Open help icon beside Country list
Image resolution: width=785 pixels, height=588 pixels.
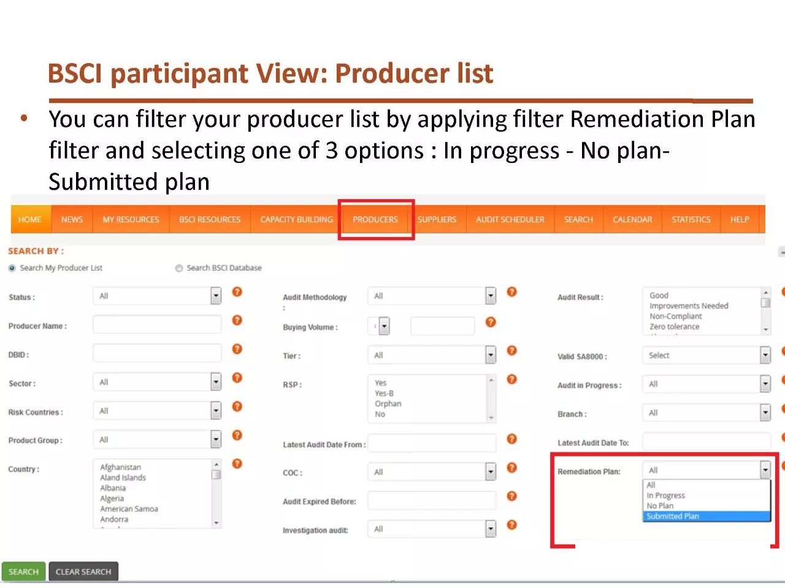(237, 464)
